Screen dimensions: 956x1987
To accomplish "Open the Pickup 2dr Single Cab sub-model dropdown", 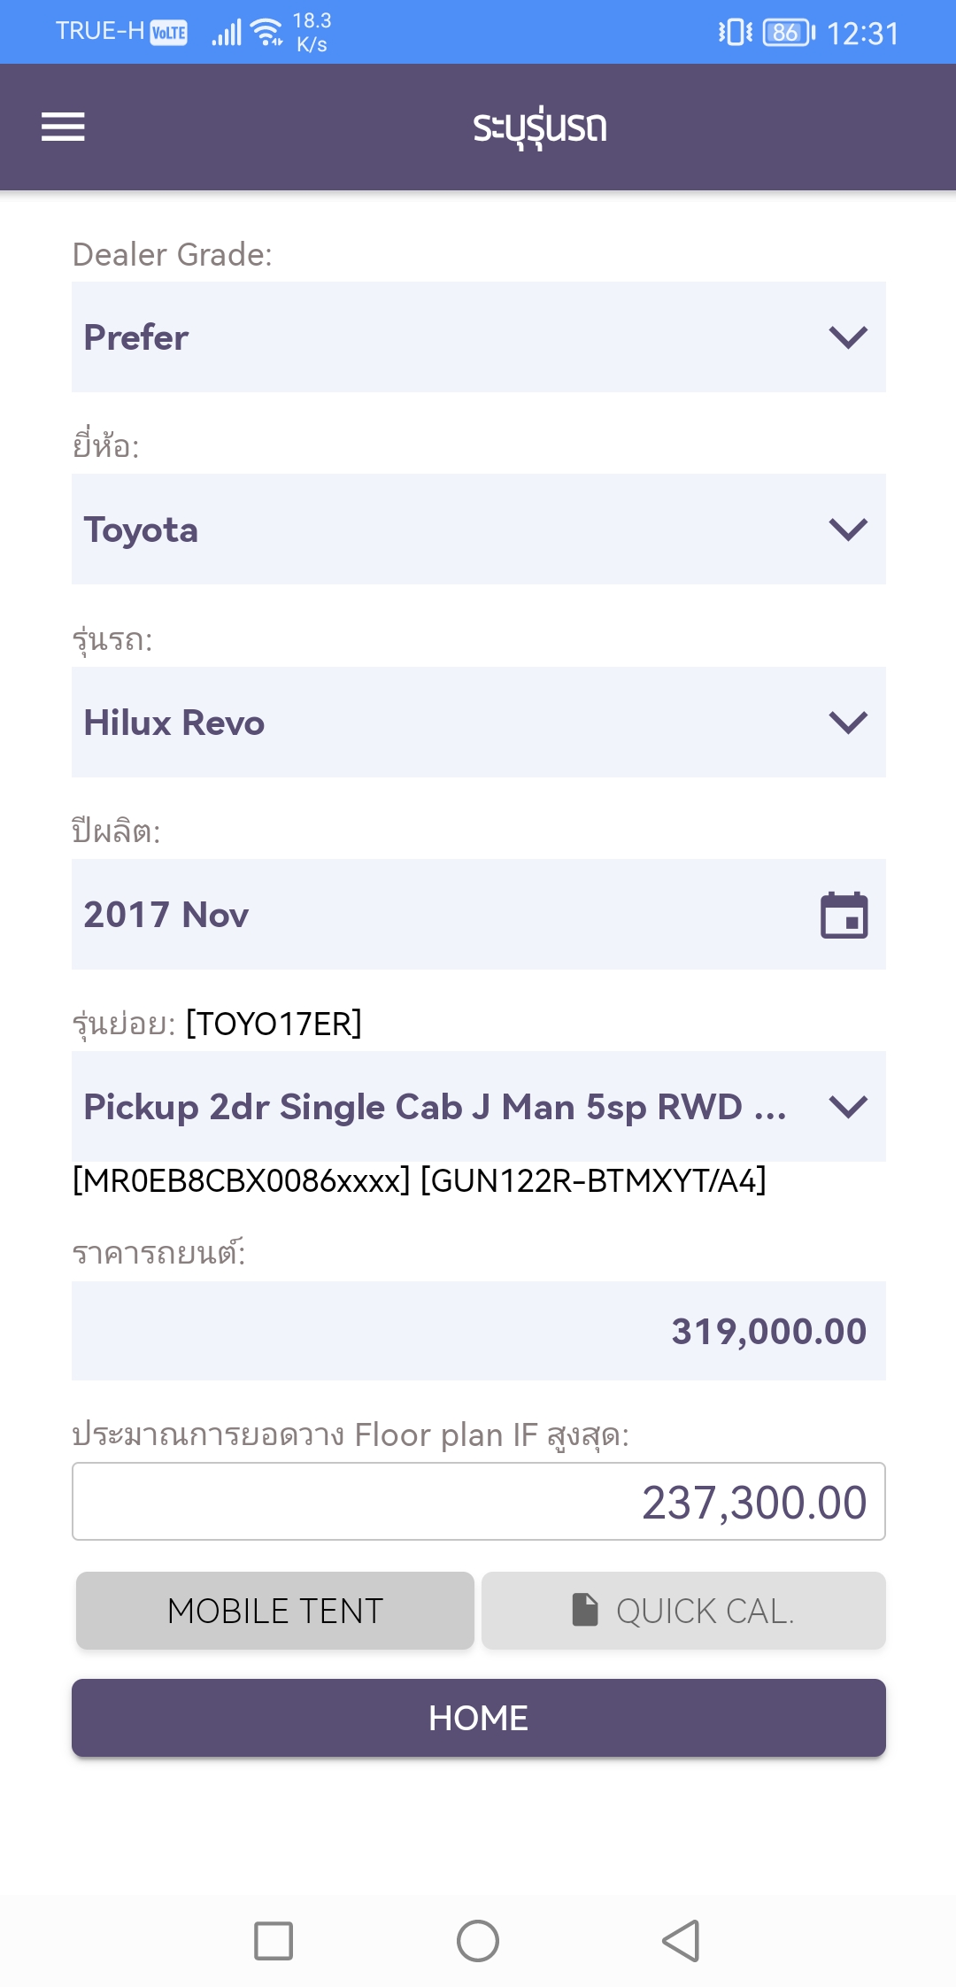I will coord(478,1107).
